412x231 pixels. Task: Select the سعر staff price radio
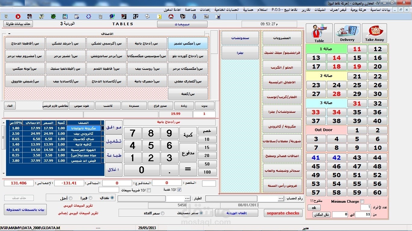163,213
